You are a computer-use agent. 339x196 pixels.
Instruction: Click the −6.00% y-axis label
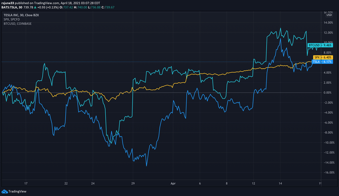point(328,123)
